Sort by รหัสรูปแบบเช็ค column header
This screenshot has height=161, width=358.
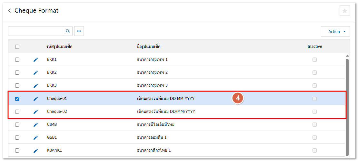[60, 47]
